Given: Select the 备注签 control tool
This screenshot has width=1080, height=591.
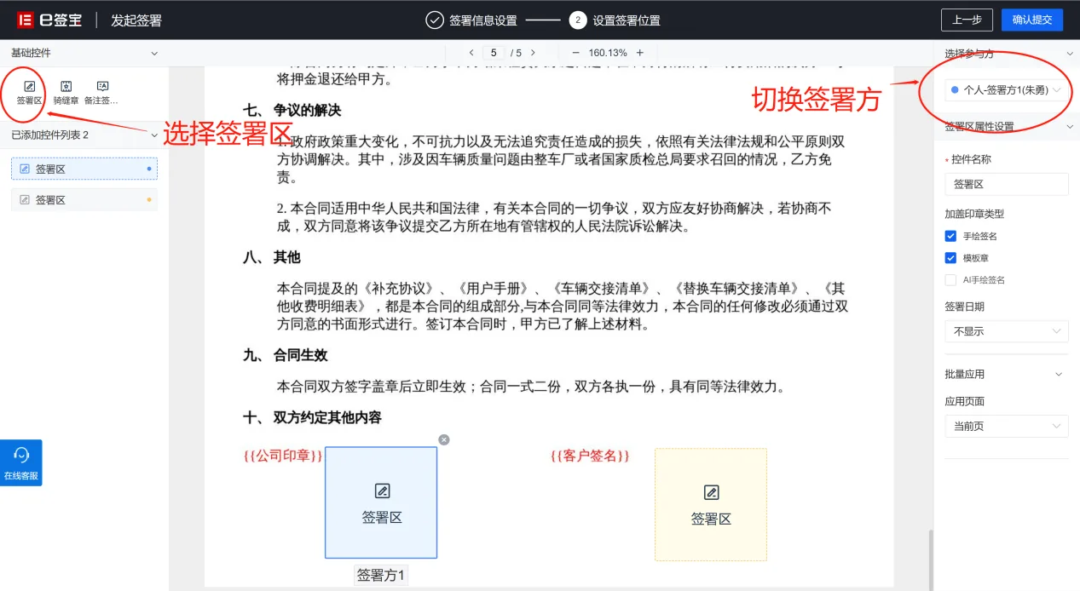Looking at the screenshot, I should pyautogui.click(x=101, y=93).
